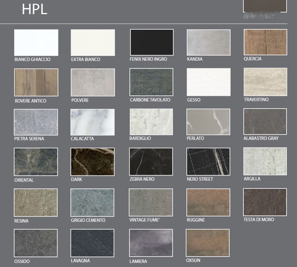
Task: Click the Resina texture swatch
Action: coord(36,203)
